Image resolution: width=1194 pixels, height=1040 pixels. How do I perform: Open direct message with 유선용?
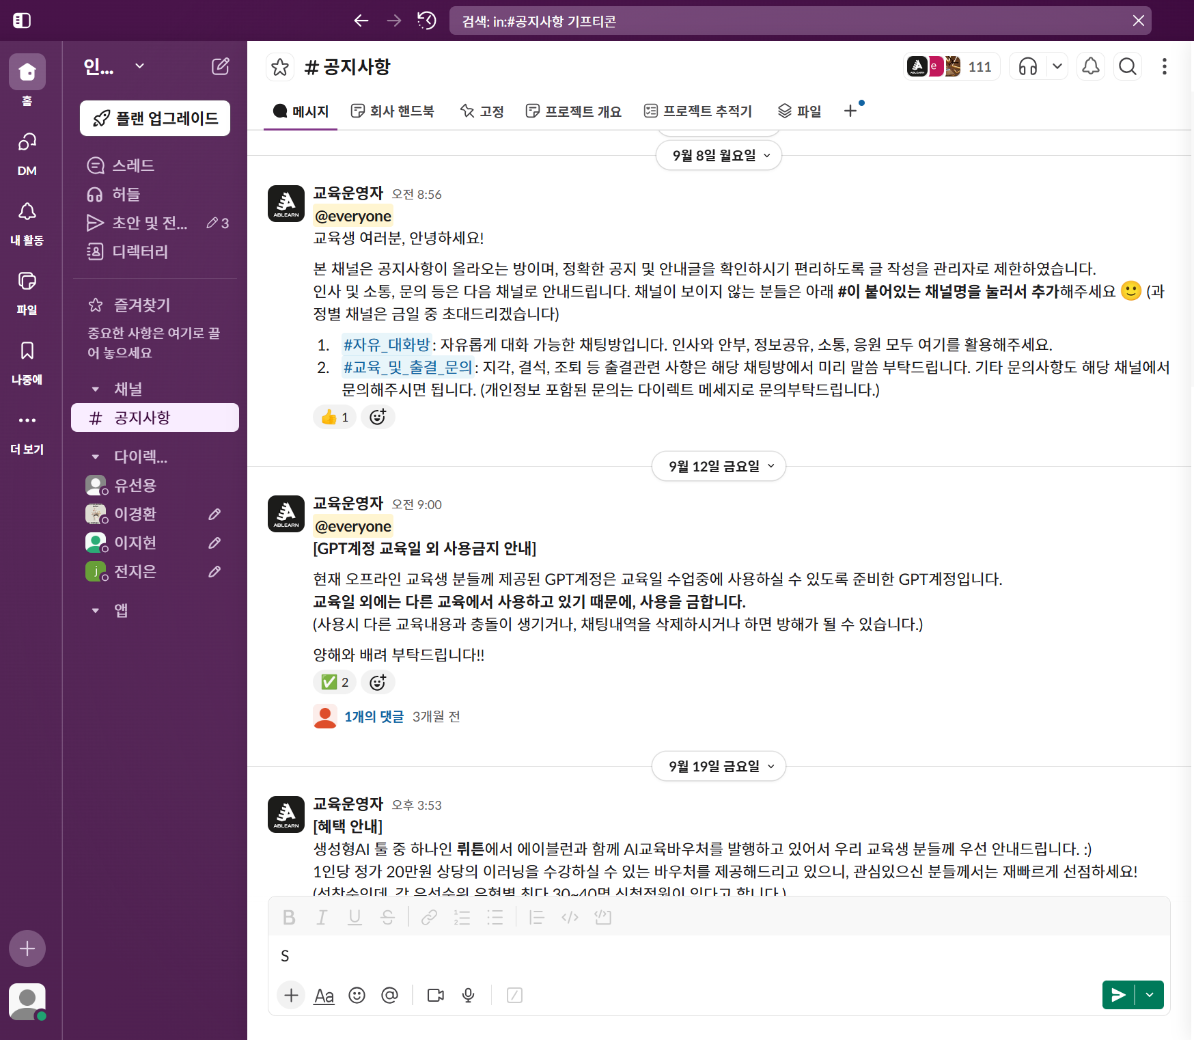click(155, 485)
